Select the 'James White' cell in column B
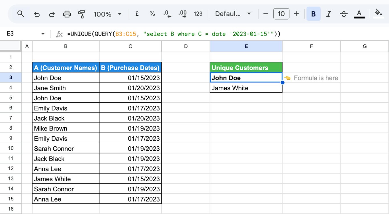 [x=66, y=179]
